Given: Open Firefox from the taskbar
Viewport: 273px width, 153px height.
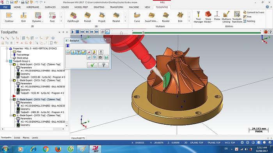Looking at the screenshot, I should click(58, 149).
